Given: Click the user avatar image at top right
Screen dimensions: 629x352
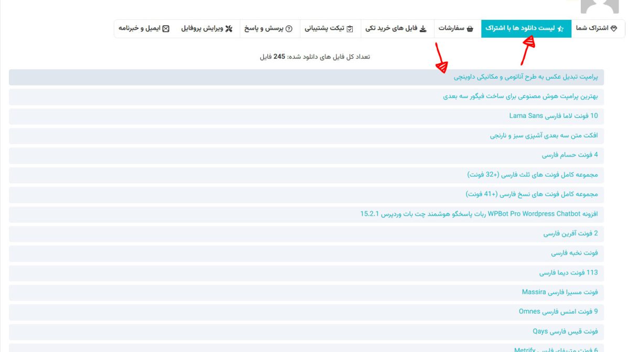Looking at the screenshot, I should click(x=600, y=5).
